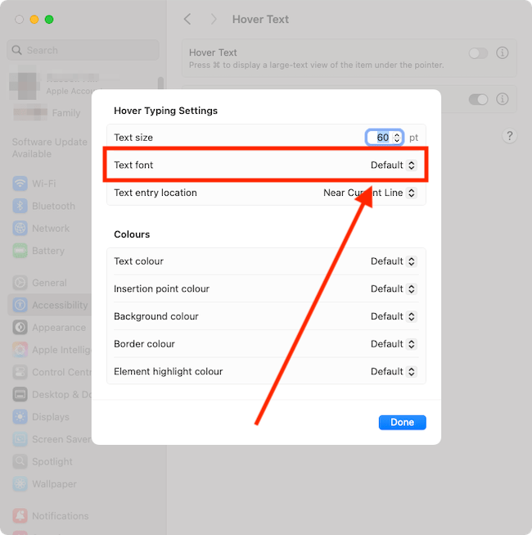This screenshot has width=532, height=535.
Task: Open the Network sidebar icon
Action: [x=20, y=229]
